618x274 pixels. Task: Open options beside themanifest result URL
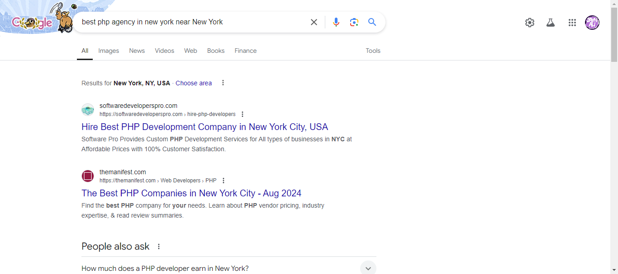(223, 181)
